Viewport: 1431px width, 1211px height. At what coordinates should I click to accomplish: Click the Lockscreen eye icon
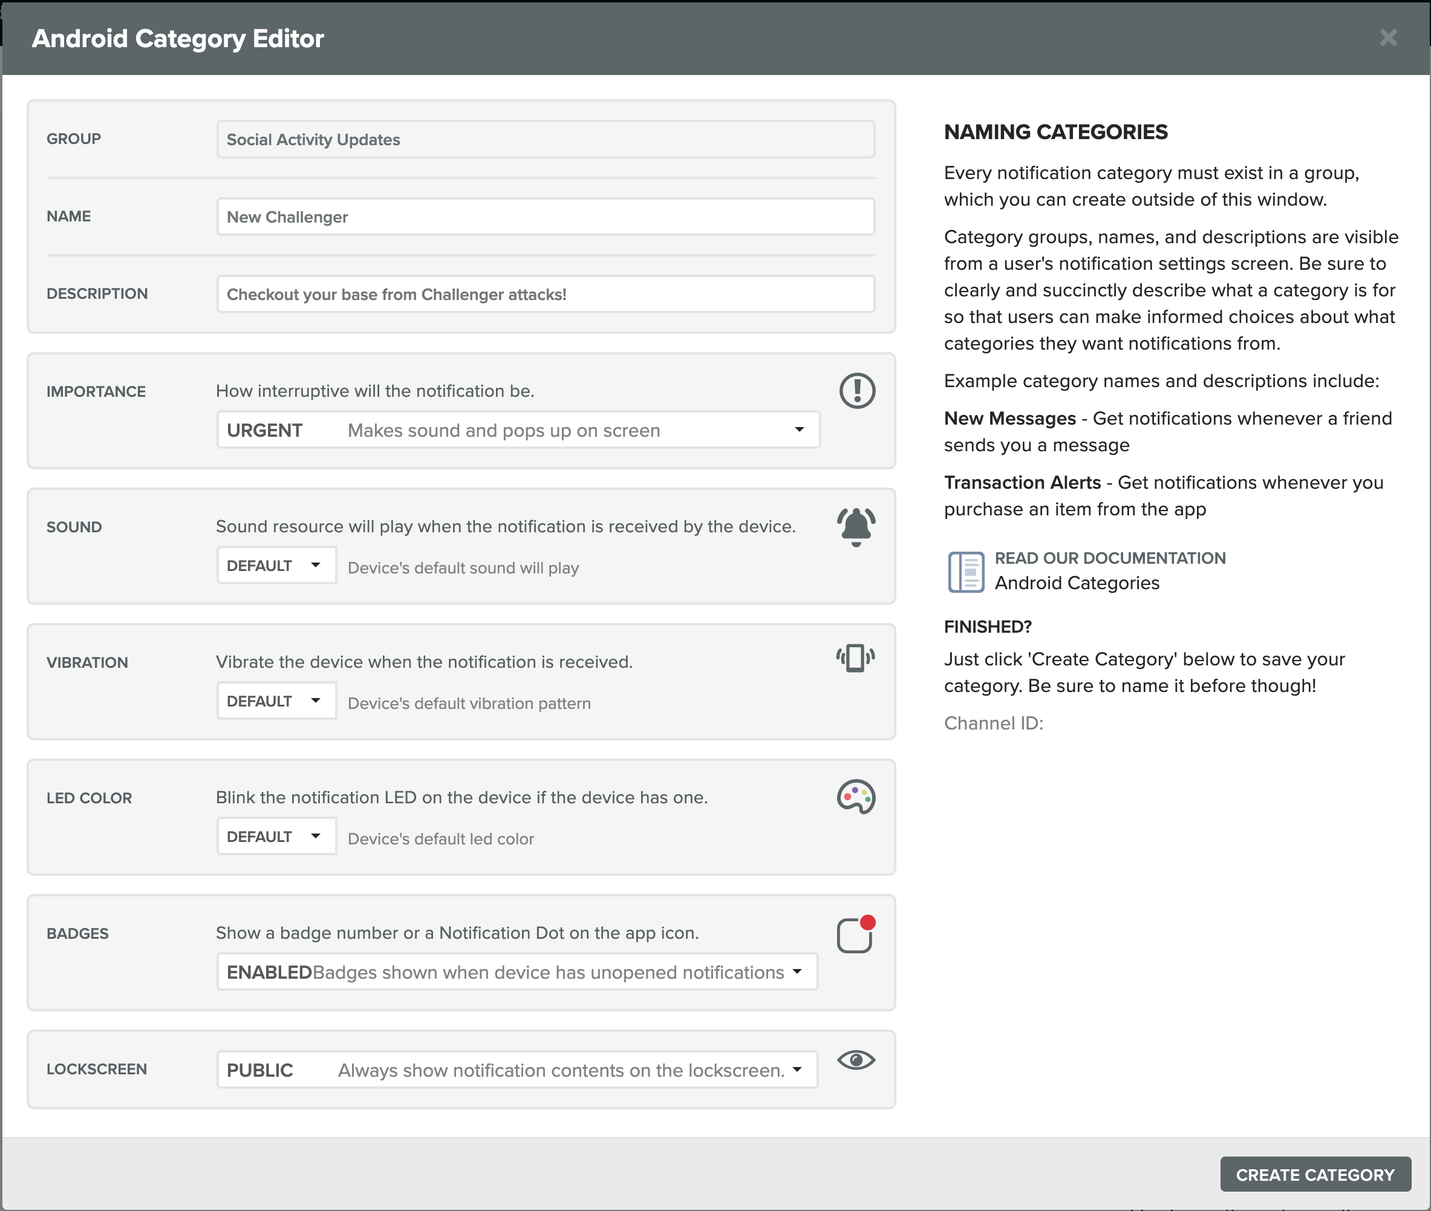856,1060
